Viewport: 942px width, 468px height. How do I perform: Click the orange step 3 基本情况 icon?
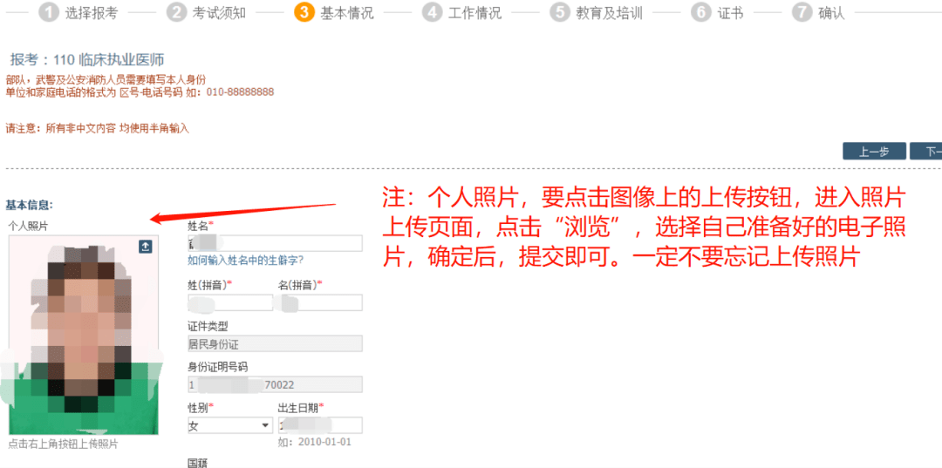point(304,12)
